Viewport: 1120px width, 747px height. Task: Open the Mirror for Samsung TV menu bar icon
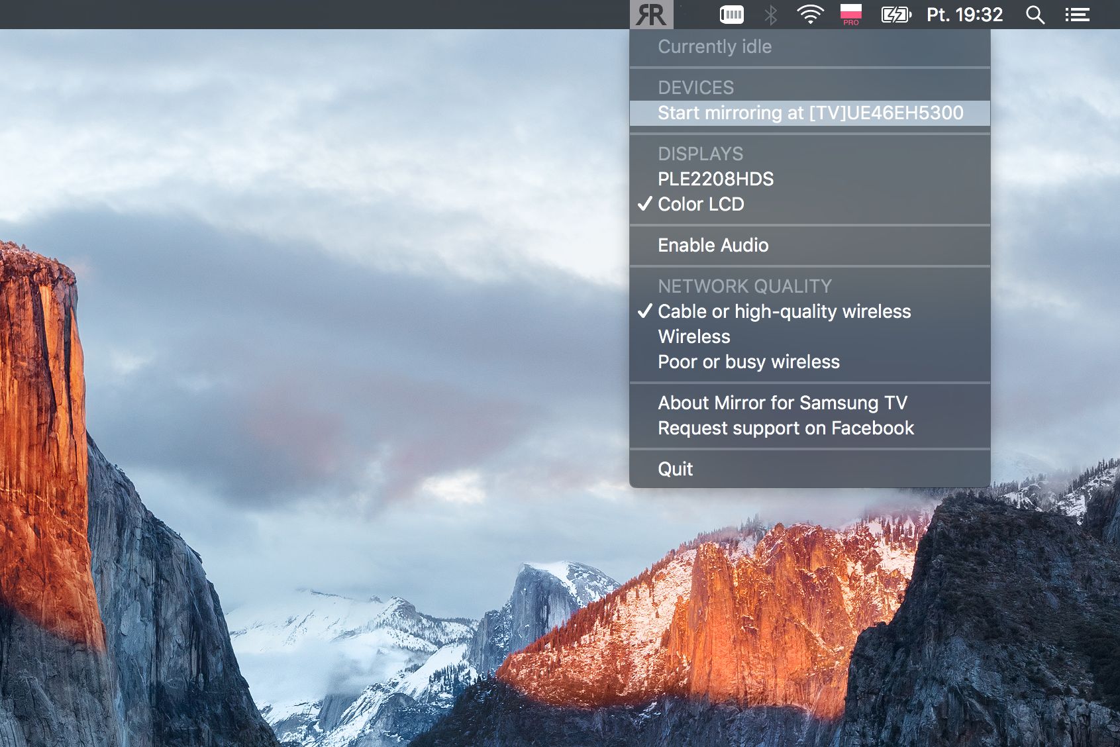[x=651, y=15]
